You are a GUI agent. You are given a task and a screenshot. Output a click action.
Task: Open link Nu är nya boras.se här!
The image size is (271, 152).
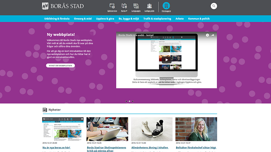(56, 148)
